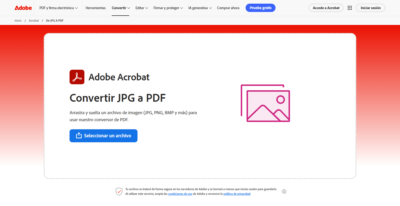
Task: Click the Convertir JPG a PDF heading
Action: click(118, 98)
